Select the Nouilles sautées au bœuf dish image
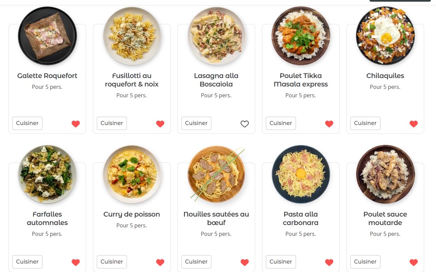The height and width of the screenshot is (272, 436). tap(216, 174)
